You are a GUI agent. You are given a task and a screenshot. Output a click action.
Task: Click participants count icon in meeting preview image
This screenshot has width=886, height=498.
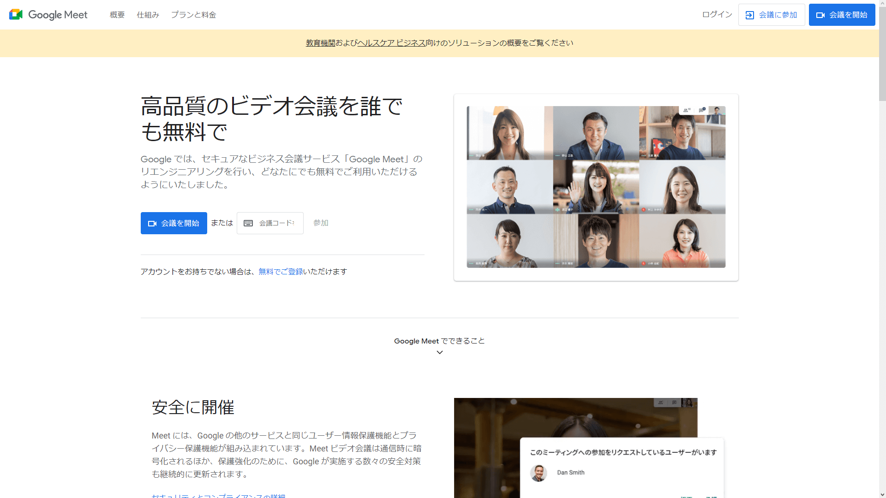[x=686, y=110]
